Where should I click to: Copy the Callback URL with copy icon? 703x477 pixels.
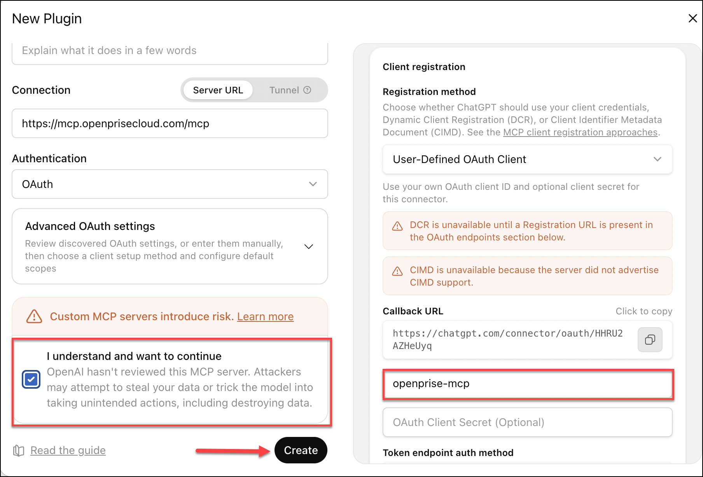tap(650, 340)
